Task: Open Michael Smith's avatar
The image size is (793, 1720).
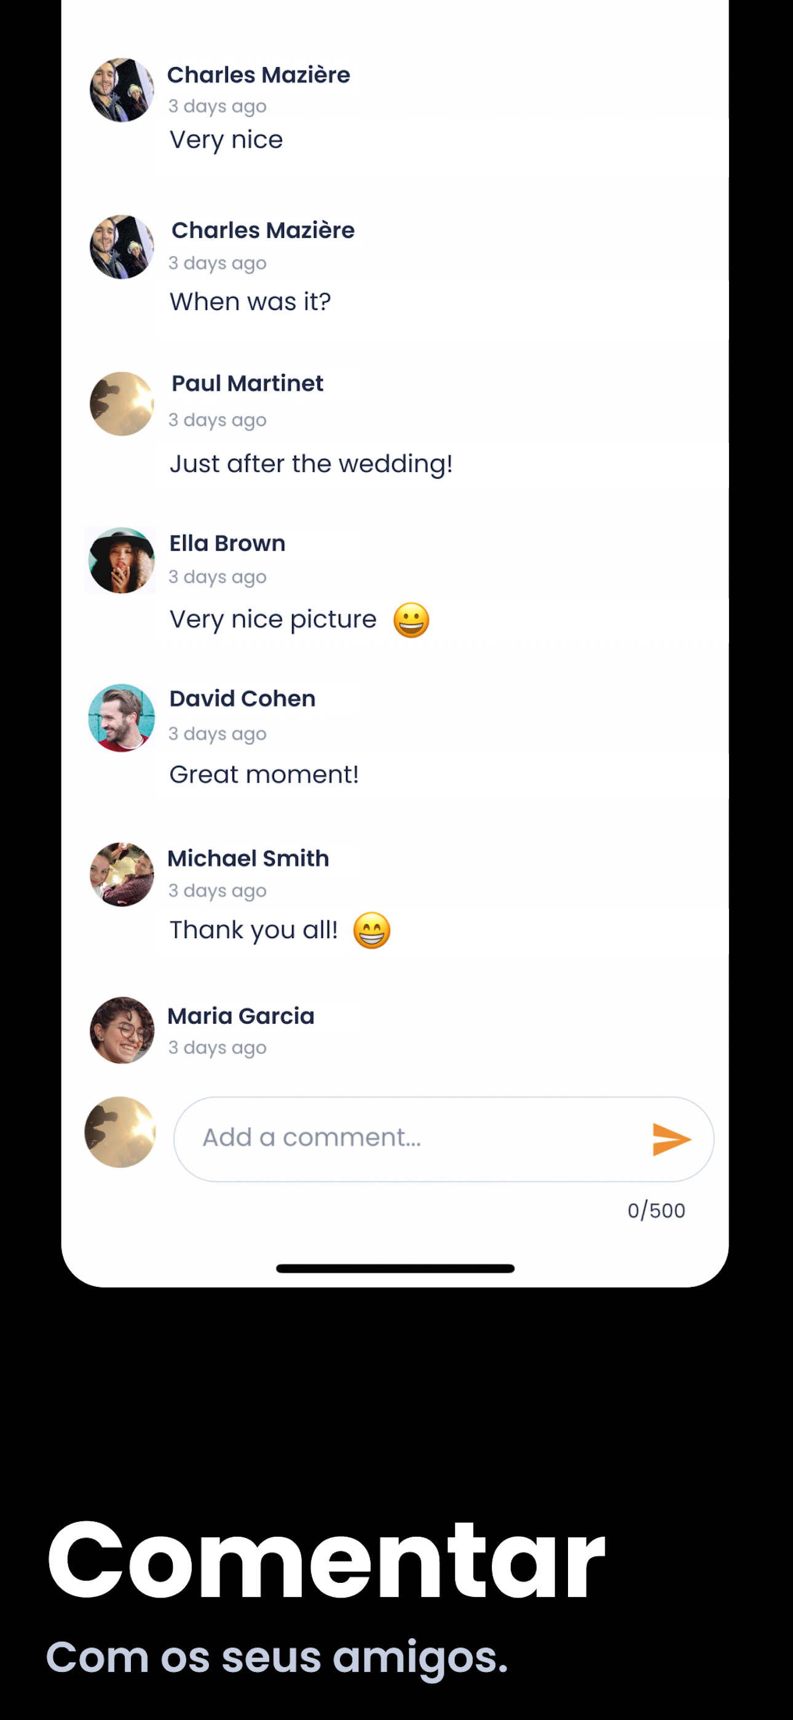Action: coord(122,874)
